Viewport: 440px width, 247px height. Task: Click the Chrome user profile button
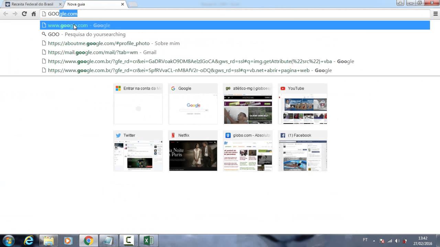[x=400, y=3]
